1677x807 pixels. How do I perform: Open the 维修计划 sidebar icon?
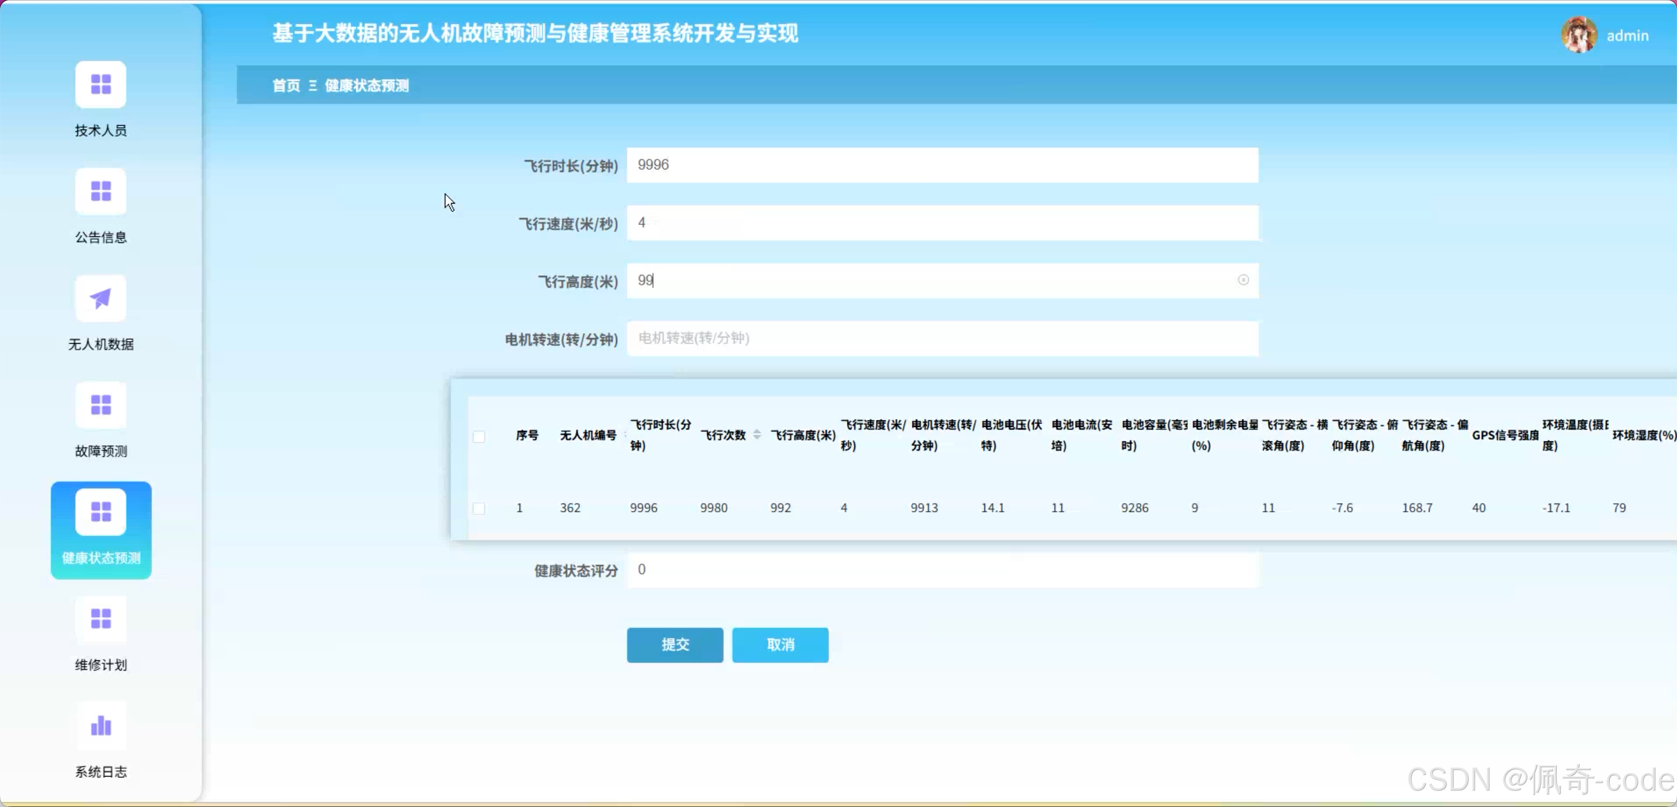pyautogui.click(x=100, y=619)
